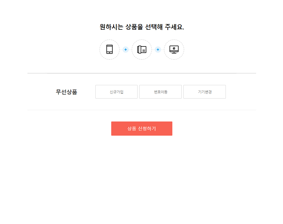Click the 'e' on the monitor icon
This screenshot has width=283, height=224.
174,48
